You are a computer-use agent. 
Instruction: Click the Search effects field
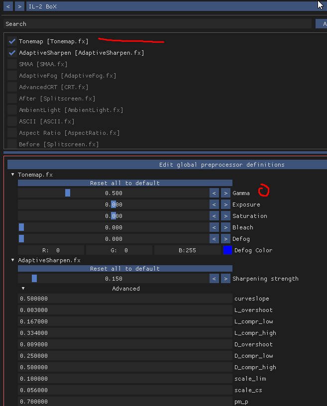coord(157,24)
